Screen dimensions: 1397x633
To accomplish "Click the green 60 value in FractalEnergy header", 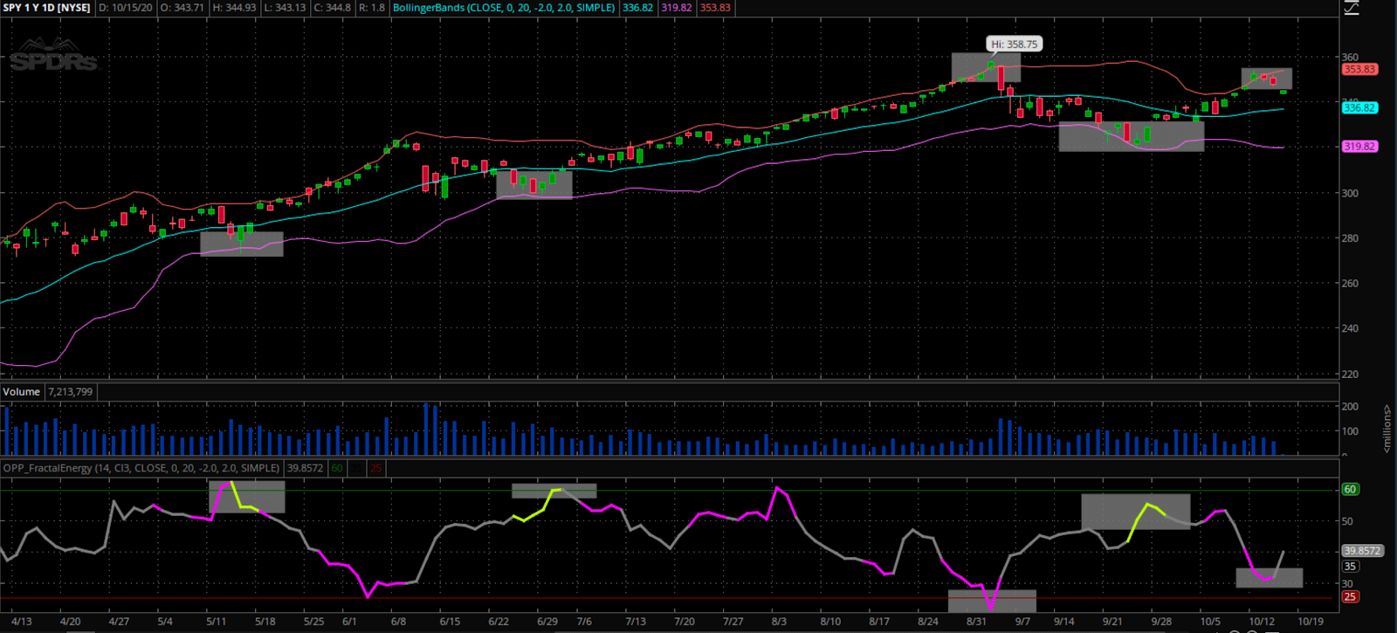I will 337,468.
